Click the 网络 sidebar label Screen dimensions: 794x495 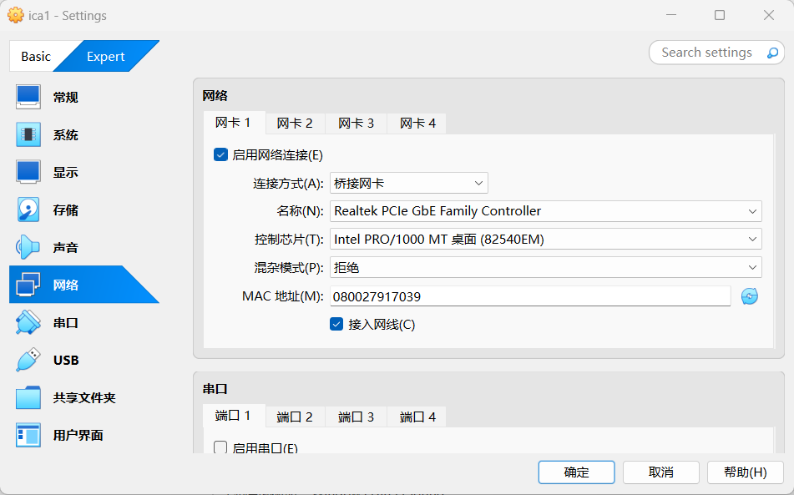(x=66, y=285)
